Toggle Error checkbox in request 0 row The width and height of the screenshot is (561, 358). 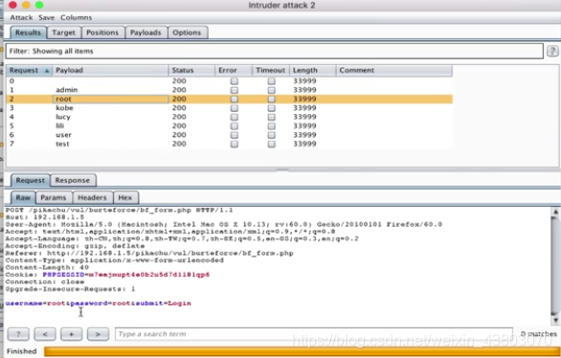tap(235, 81)
